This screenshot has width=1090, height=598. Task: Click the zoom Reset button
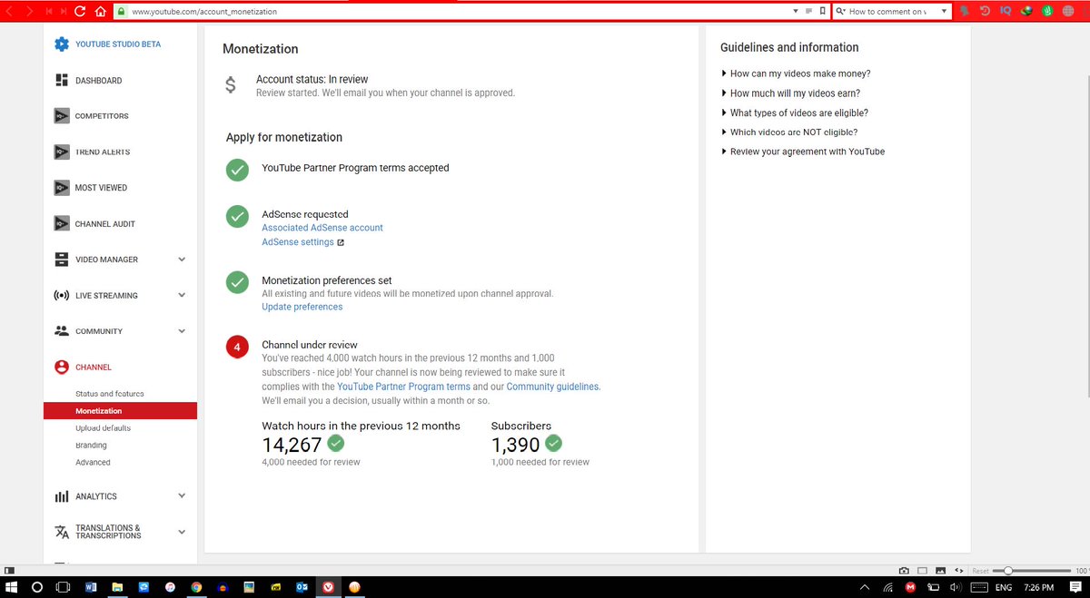[981, 571]
